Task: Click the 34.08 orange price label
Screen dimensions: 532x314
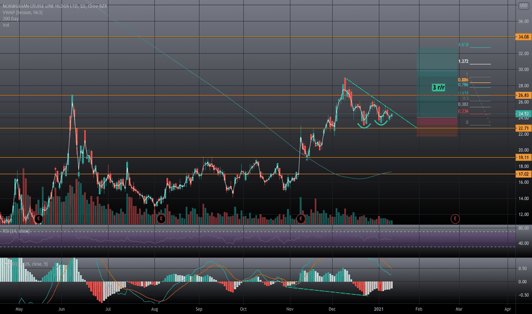Action: [523, 37]
